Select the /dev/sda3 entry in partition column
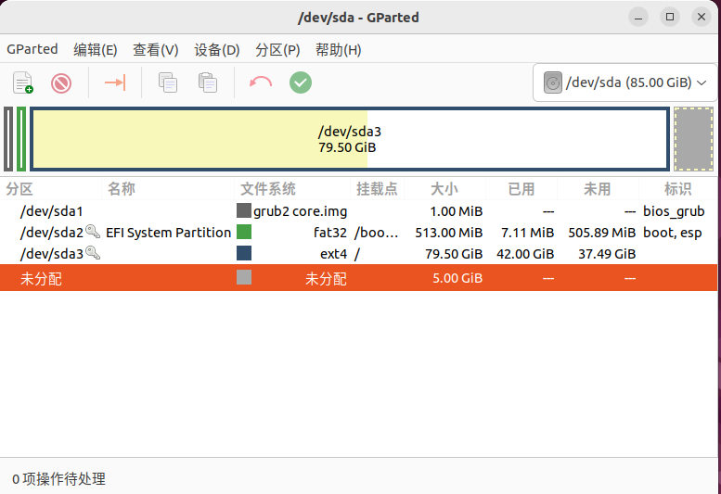Image resolution: width=721 pixels, height=494 pixels. 52,253
